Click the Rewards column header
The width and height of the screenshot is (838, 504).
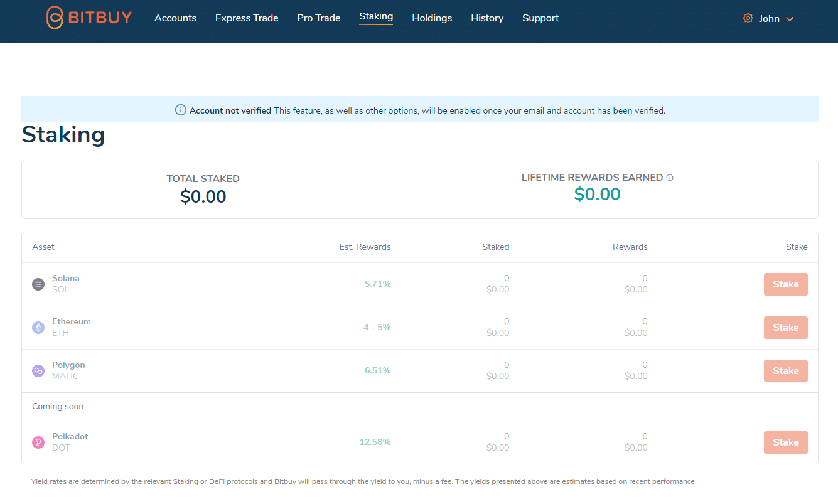(x=630, y=247)
